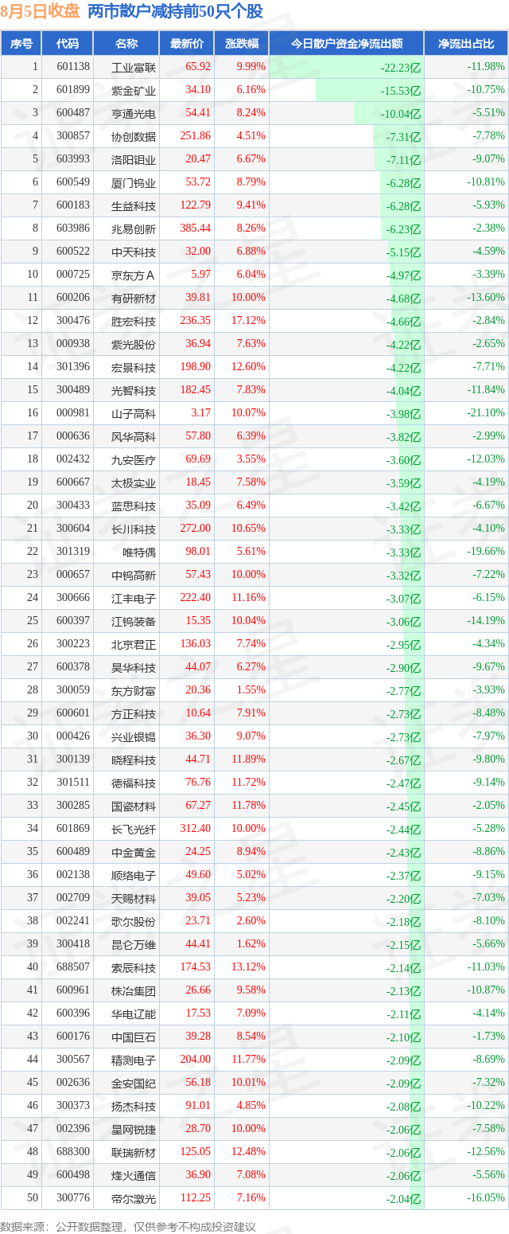
Task: Click the -22.23亿 outflow bar
Action: coord(347,67)
